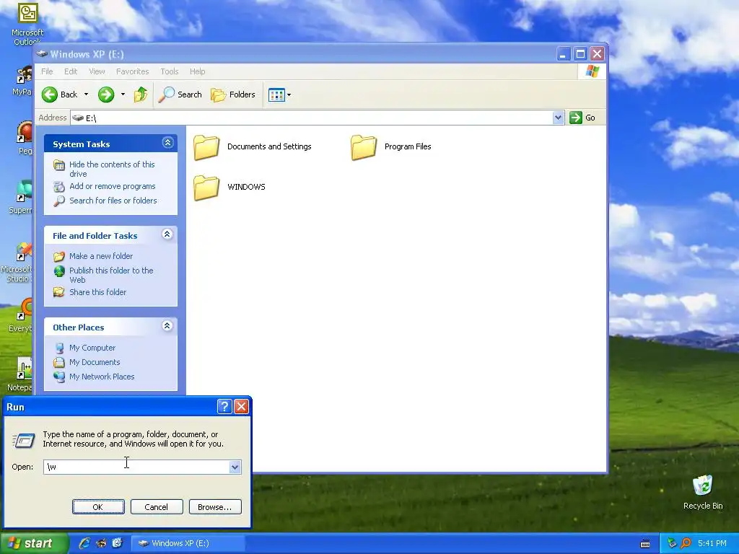Image resolution: width=739 pixels, height=554 pixels.
Task: Click the 5:41 PM taskbar clock
Action: (712, 543)
